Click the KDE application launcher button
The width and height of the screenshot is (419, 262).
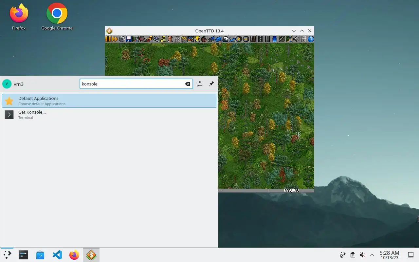pos(7,255)
